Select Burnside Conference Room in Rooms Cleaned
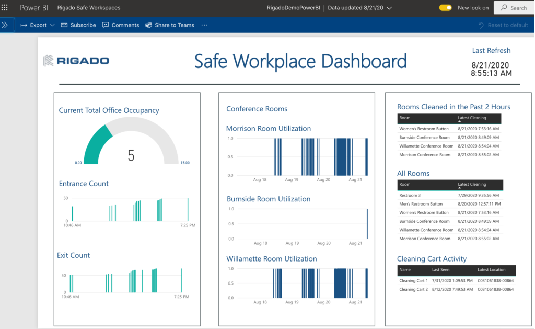This screenshot has height=329, width=535. coord(449,138)
